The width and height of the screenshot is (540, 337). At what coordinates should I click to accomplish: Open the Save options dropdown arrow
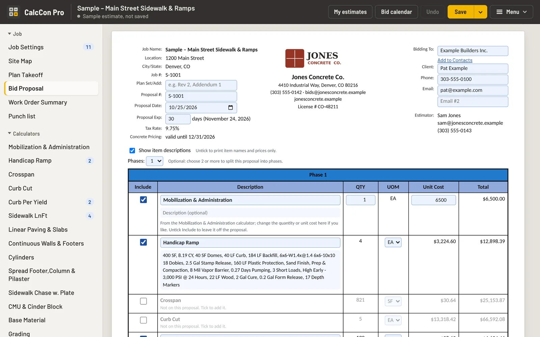point(480,12)
